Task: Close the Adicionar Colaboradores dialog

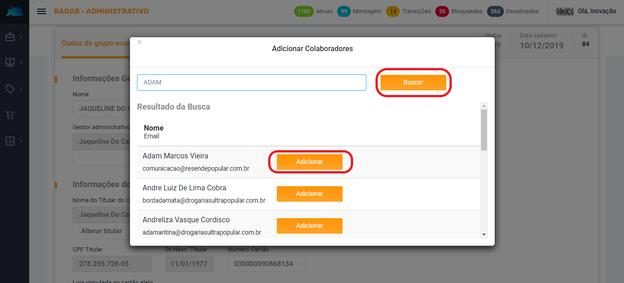Action: (x=140, y=42)
